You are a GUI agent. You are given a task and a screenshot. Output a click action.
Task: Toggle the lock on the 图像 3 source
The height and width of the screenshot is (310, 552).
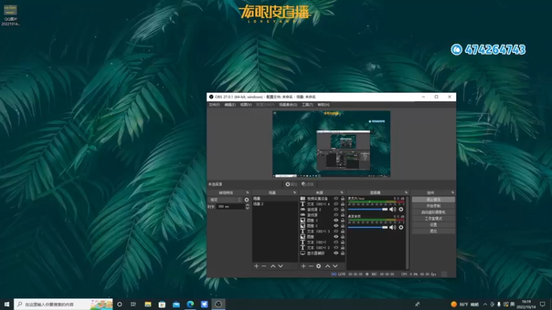342,220
